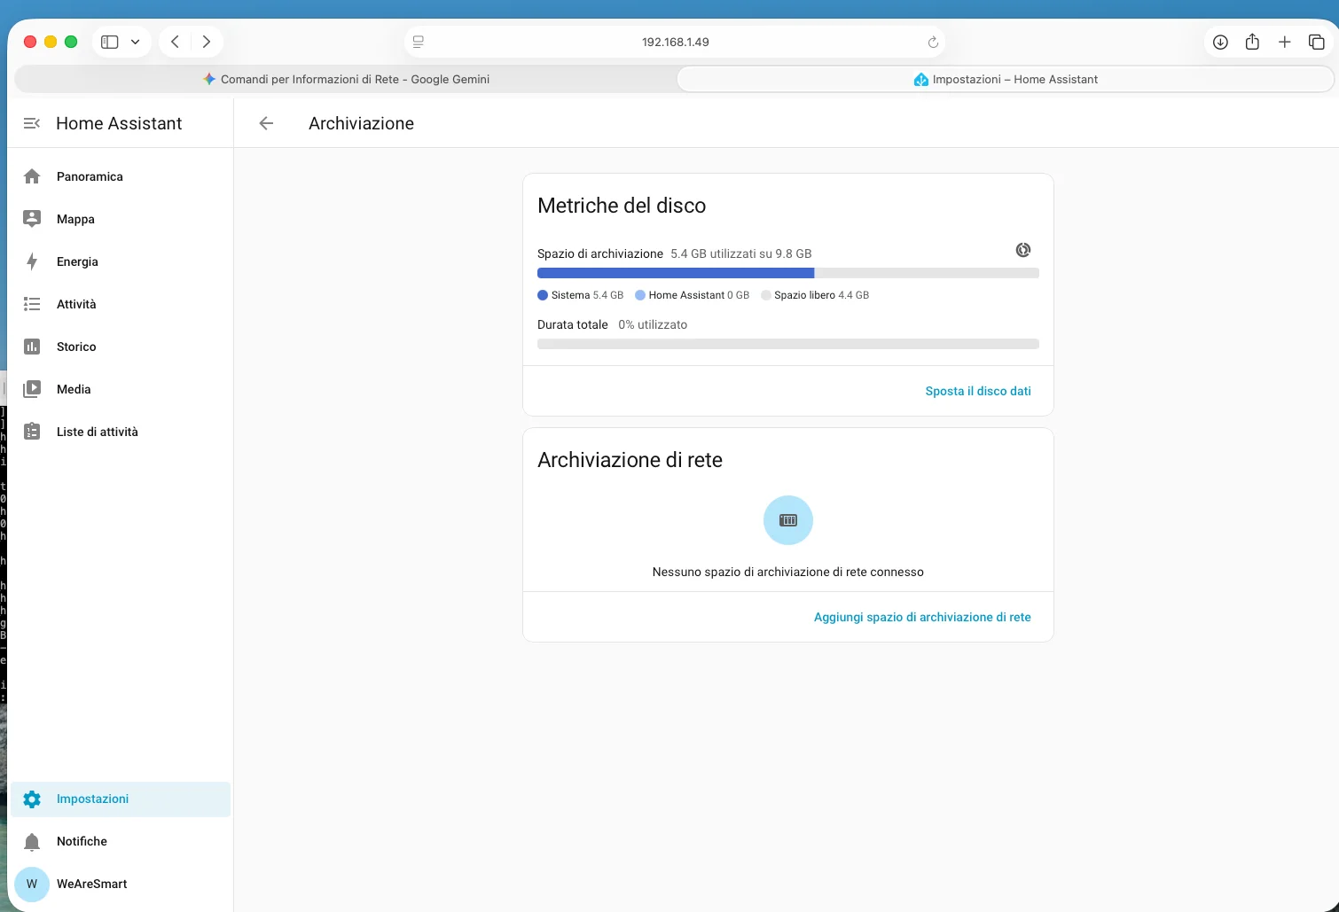Viewport: 1339px width, 912px height.
Task: Collapse the Home Assistant sidebar menu icon
Action: 32,123
